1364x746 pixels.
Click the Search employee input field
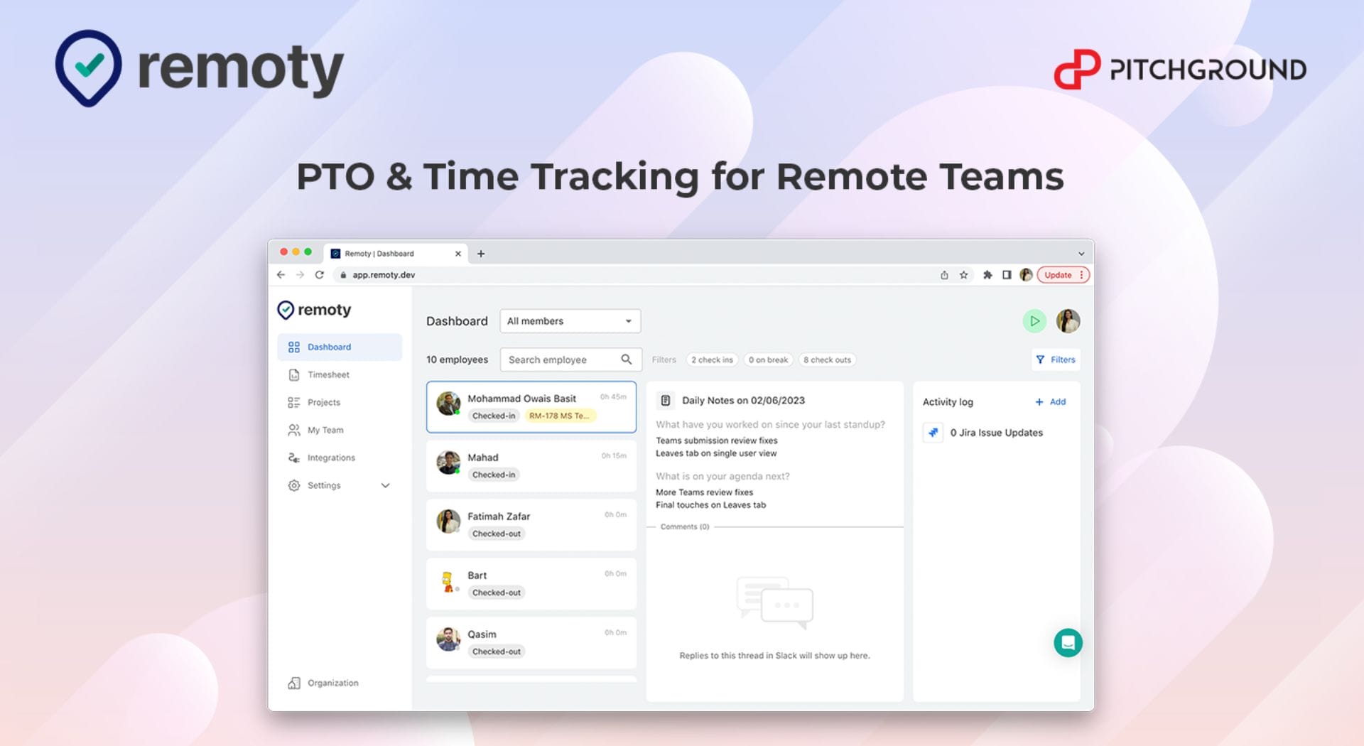pos(561,360)
